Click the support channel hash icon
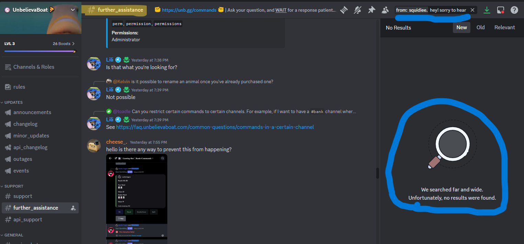Screen dimensions: 524x244 (8, 196)
